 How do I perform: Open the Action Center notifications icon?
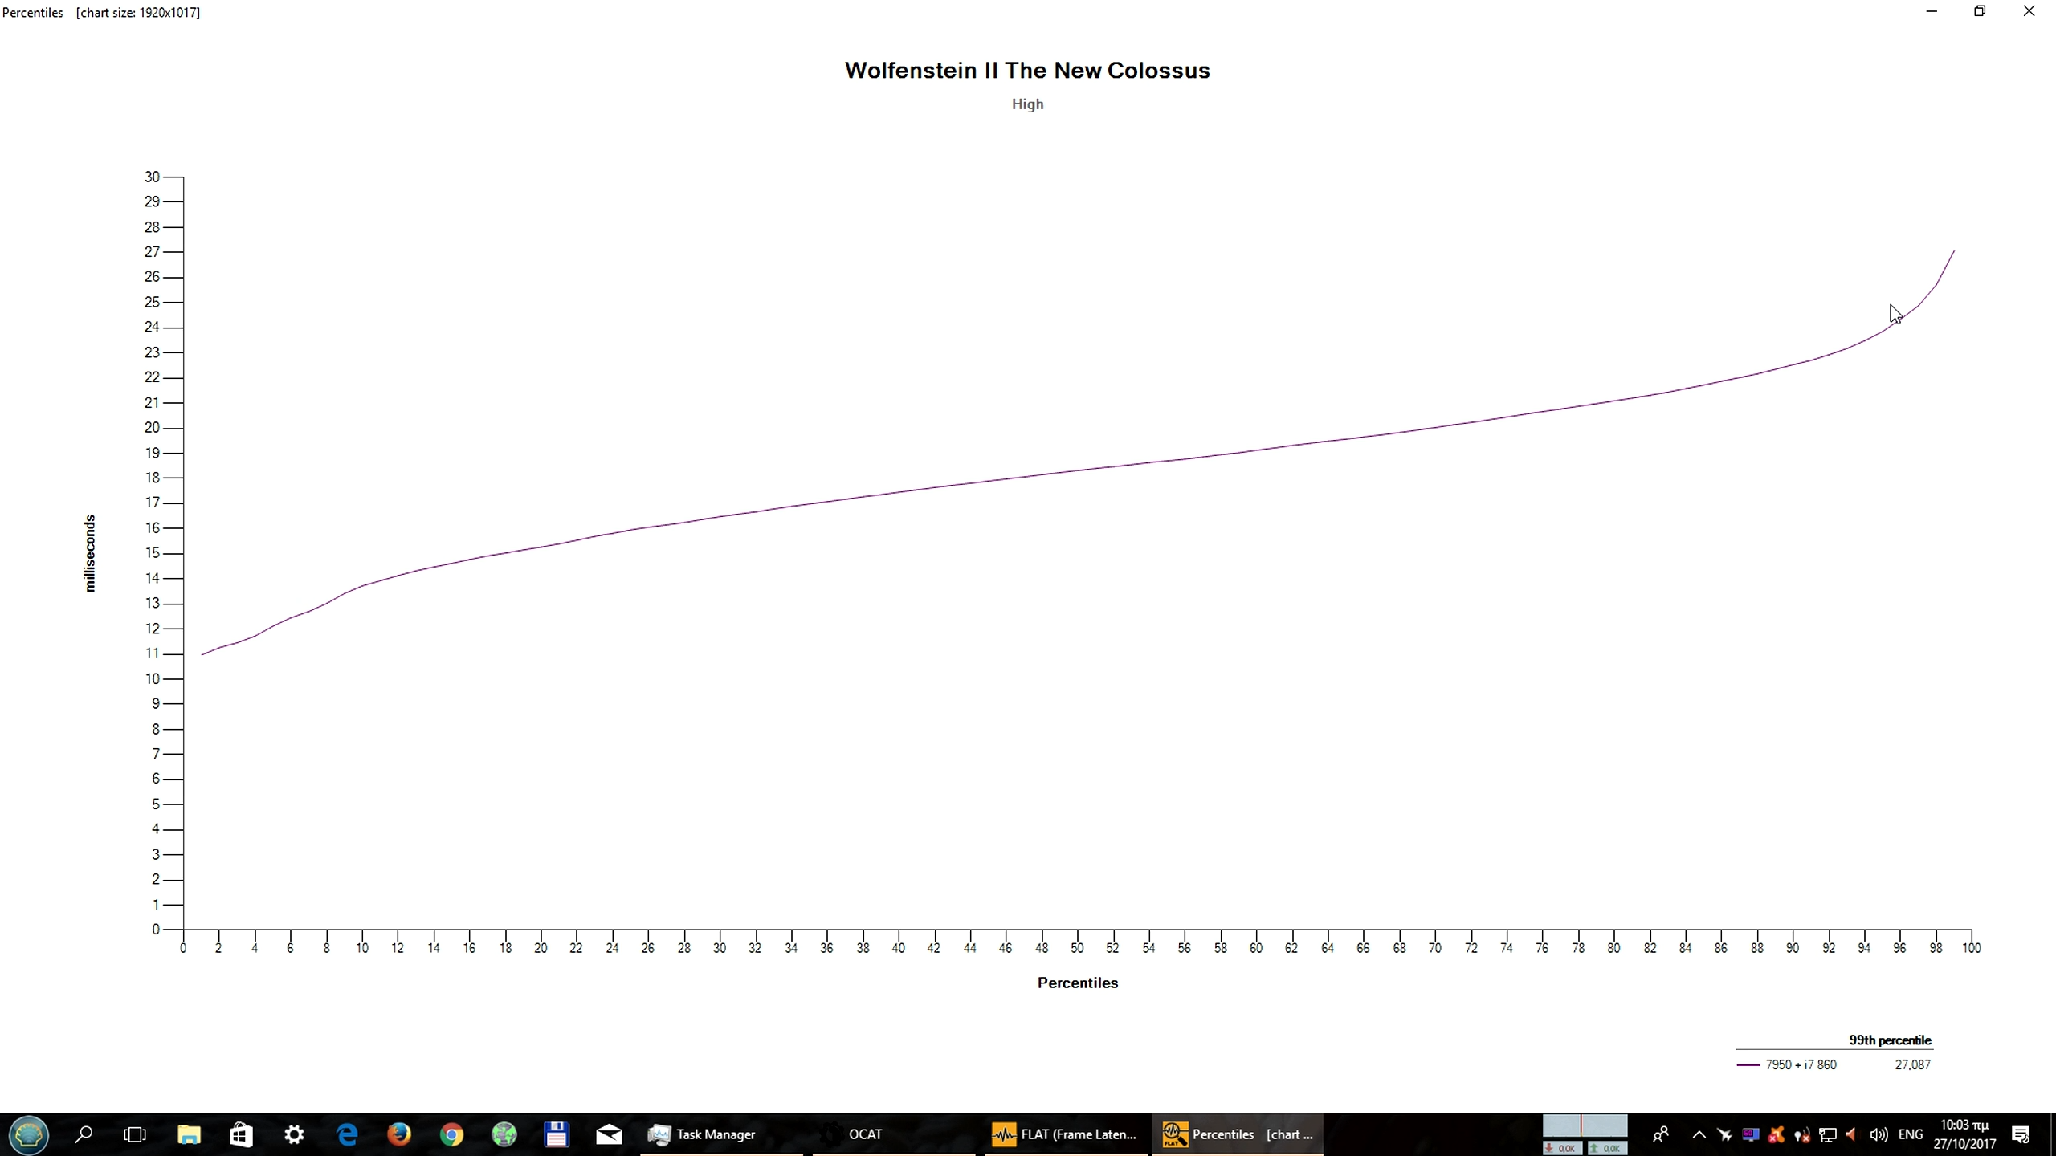pyautogui.click(x=2021, y=1134)
